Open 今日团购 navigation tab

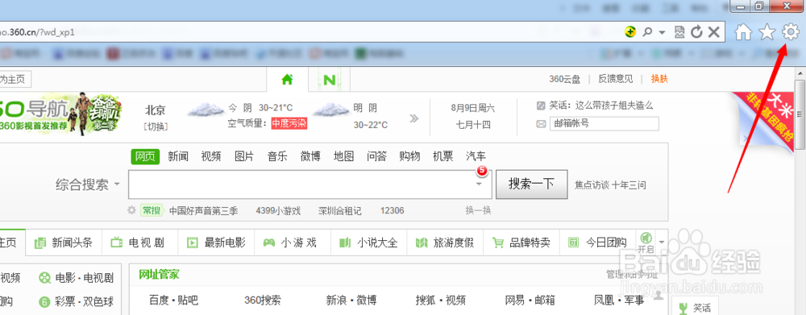click(x=597, y=242)
